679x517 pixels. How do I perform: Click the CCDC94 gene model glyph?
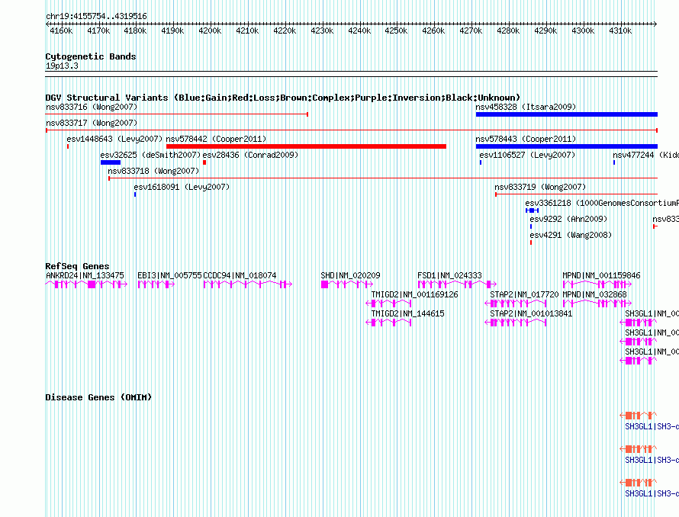[248, 284]
